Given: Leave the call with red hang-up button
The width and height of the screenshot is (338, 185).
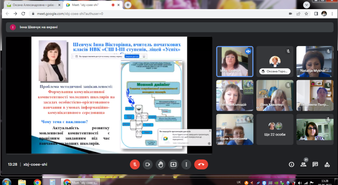Looking at the screenshot, I should pos(201,164).
